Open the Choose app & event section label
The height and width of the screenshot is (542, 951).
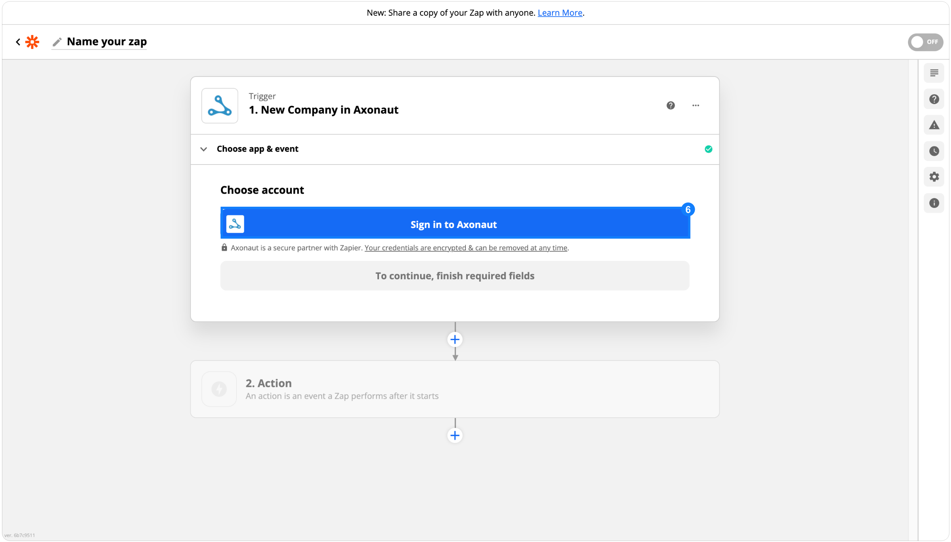[257, 149]
